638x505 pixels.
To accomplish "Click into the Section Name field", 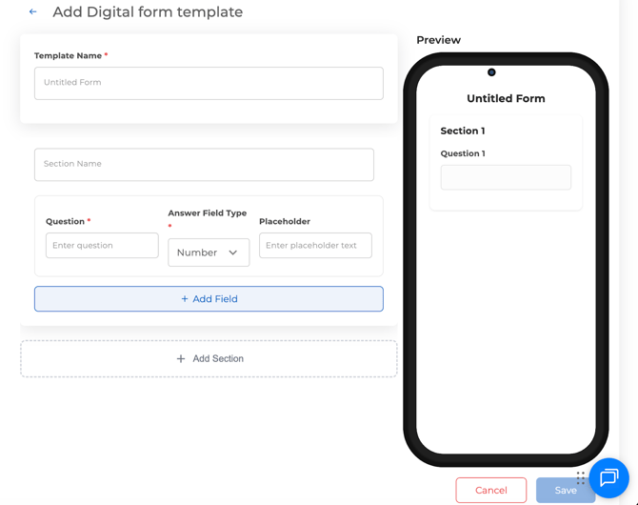I will [x=204, y=164].
